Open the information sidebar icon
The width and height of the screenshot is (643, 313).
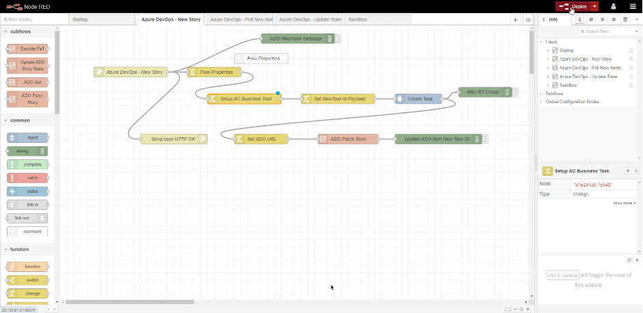579,19
